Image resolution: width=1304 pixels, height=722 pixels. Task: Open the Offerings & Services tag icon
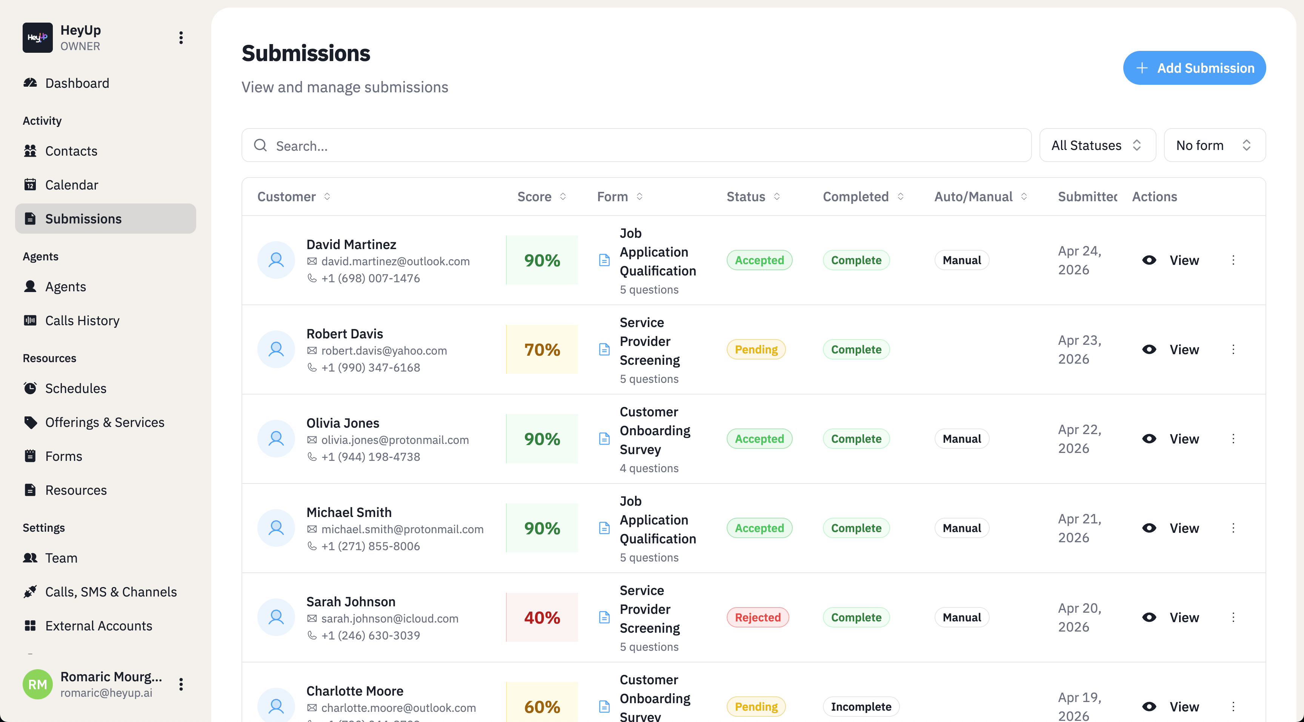pos(31,422)
